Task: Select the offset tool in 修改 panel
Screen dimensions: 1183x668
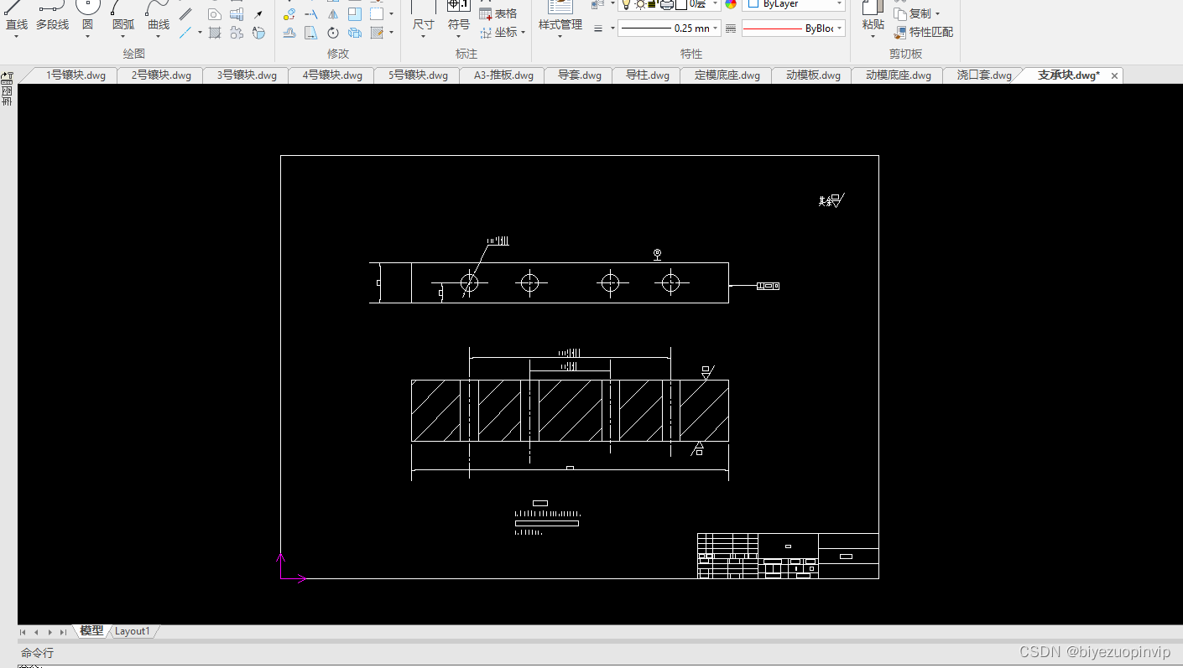Action: point(289,33)
